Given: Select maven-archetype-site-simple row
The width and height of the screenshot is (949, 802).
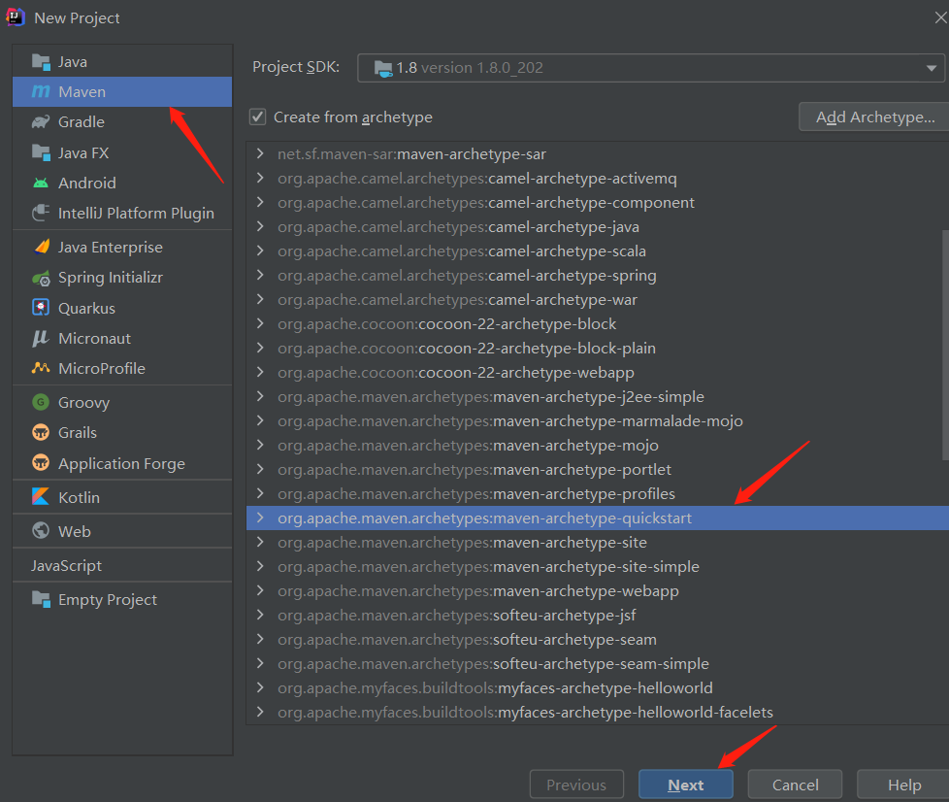Looking at the screenshot, I should (x=598, y=566).
